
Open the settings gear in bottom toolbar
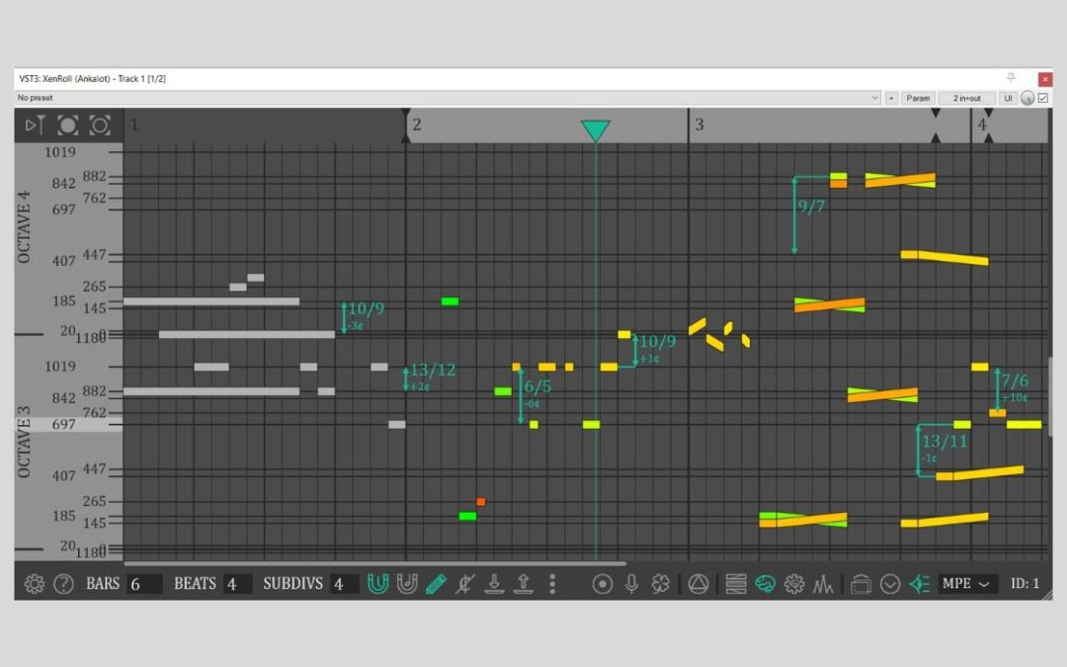tap(34, 584)
